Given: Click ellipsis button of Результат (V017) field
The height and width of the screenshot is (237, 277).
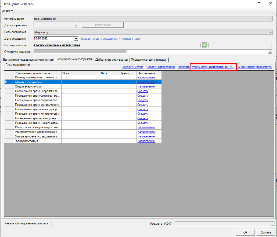Looking at the screenshot, I should (273, 224).
